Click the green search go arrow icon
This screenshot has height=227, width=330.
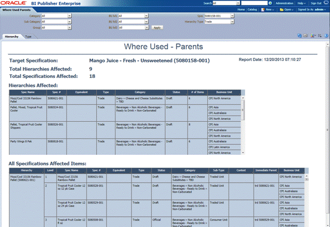tap(270, 3)
